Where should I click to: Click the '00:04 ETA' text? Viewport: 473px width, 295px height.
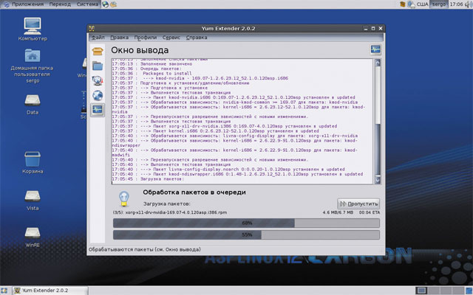click(370, 212)
